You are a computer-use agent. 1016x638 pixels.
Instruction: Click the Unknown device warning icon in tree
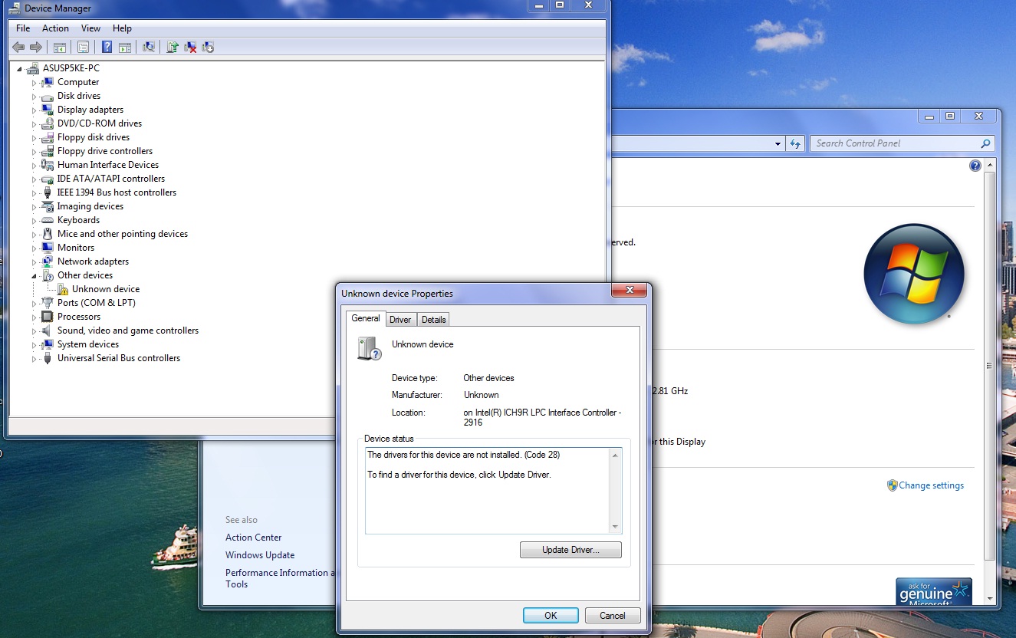click(x=62, y=289)
